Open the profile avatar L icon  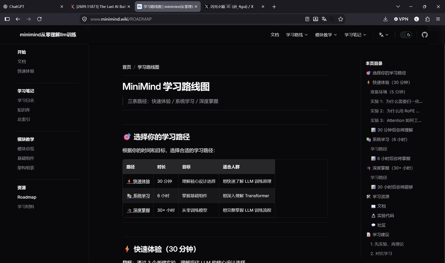tap(416, 19)
